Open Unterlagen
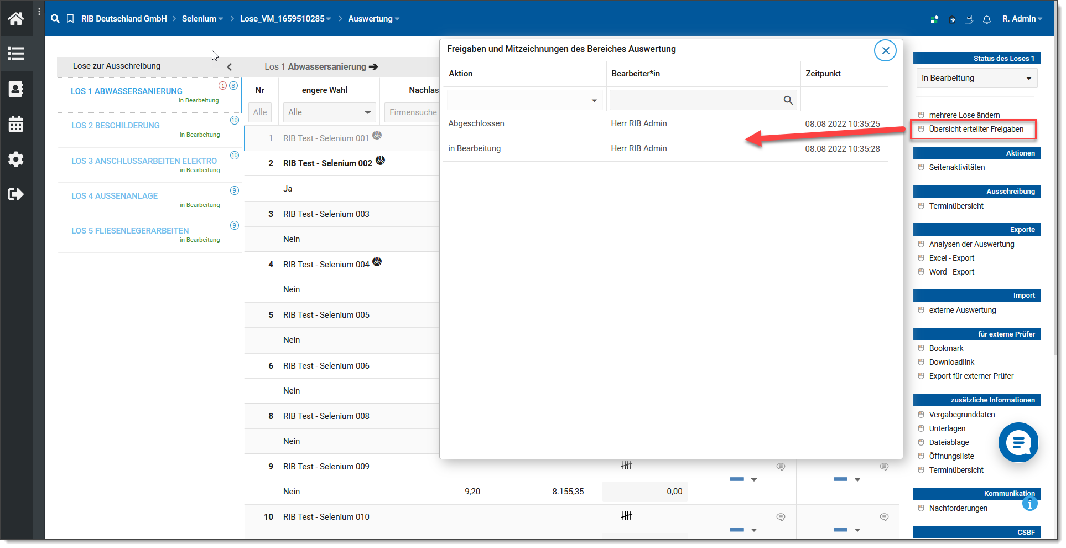Image resolution: width=1066 pixels, height=548 pixels. click(x=947, y=428)
